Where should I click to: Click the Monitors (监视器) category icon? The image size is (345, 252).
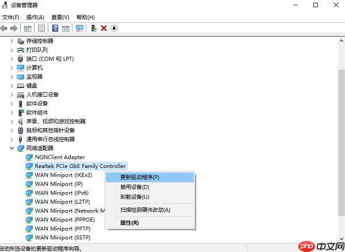tap(21, 77)
